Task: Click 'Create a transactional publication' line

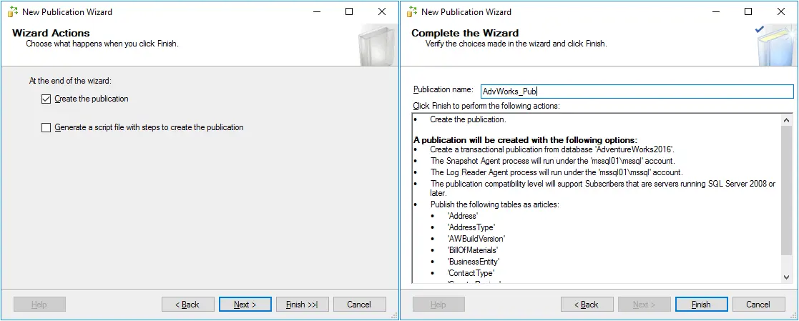Action: tap(553, 149)
